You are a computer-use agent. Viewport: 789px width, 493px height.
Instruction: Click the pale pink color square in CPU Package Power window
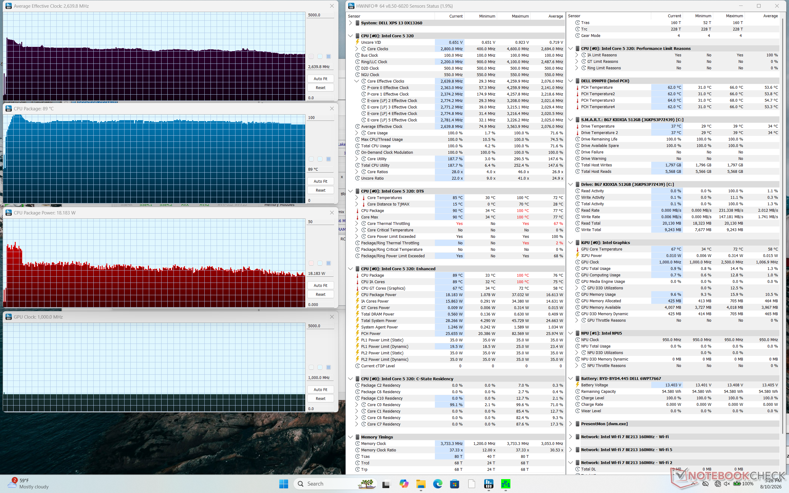[x=311, y=263]
